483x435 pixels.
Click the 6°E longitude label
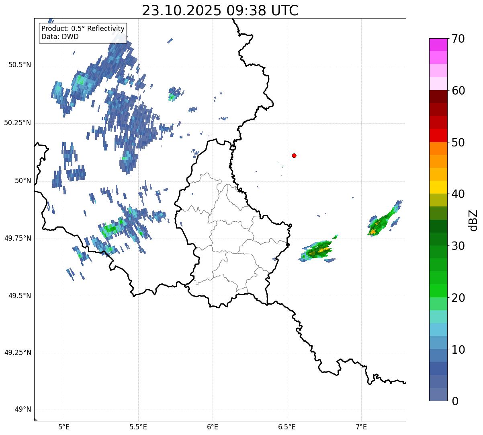click(213, 427)
